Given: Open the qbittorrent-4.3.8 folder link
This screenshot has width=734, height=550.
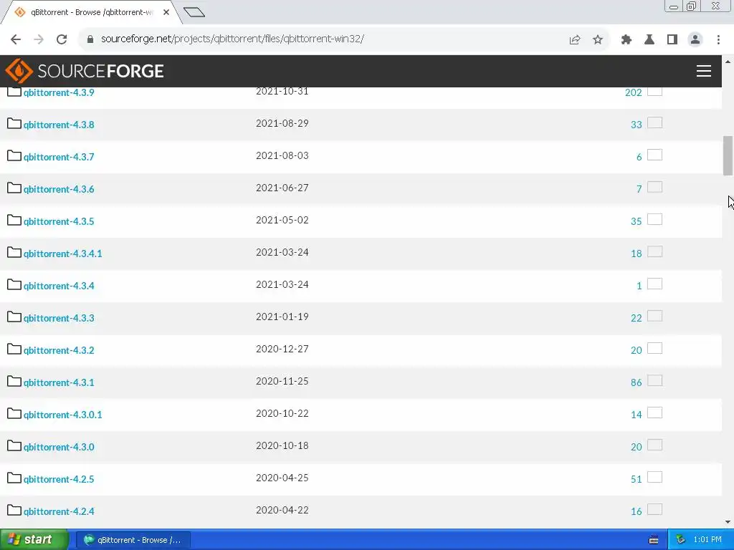Looking at the screenshot, I should [x=59, y=125].
